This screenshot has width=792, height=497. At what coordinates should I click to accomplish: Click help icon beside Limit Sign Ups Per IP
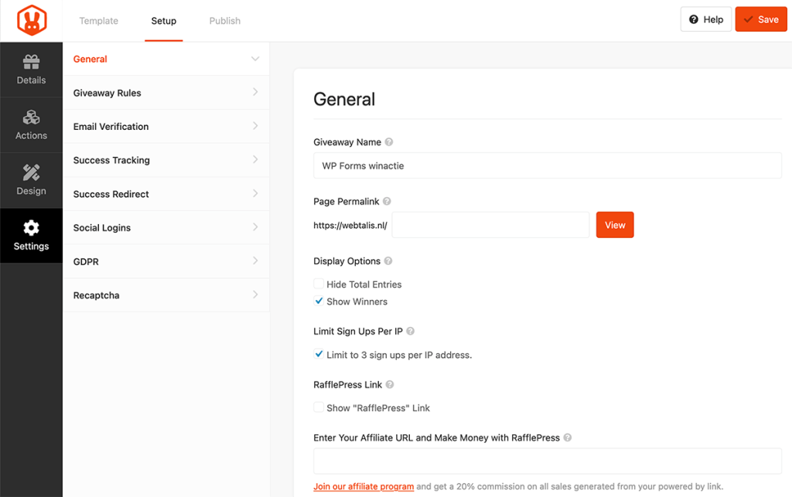point(411,332)
